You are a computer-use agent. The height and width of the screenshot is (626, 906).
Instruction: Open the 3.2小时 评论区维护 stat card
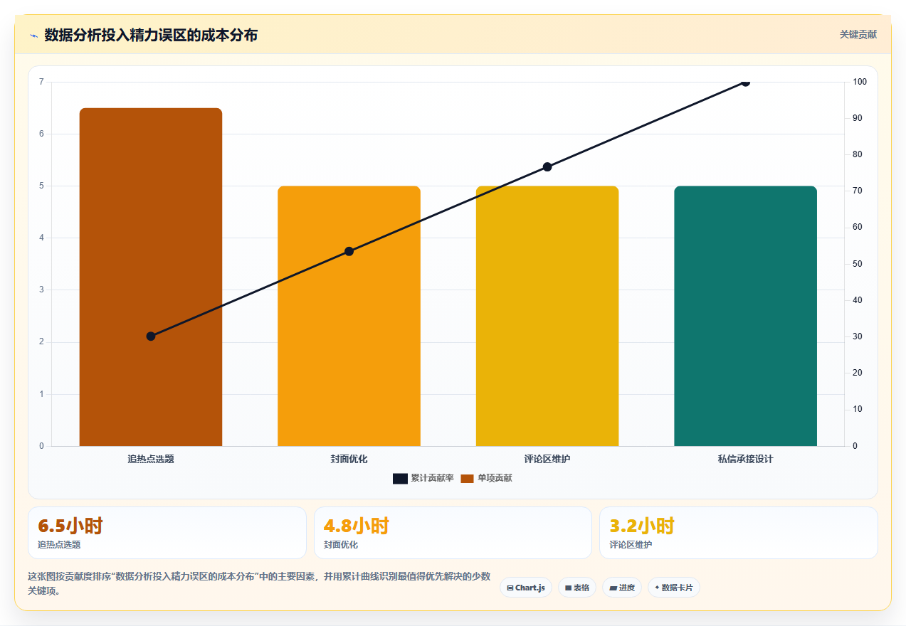738,533
